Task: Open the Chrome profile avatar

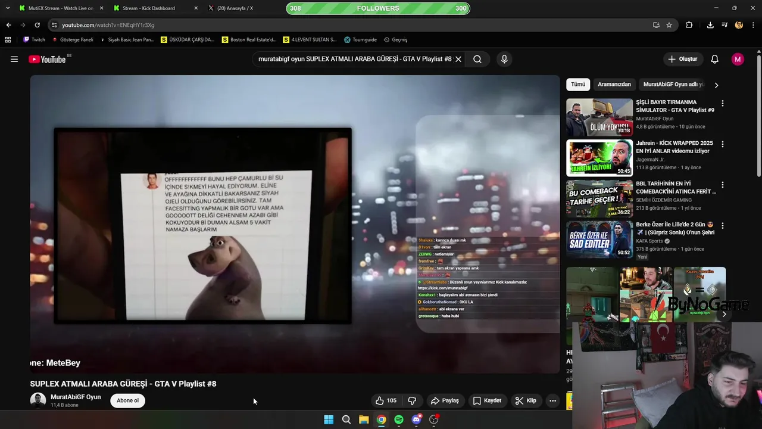Action: tap(739, 25)
